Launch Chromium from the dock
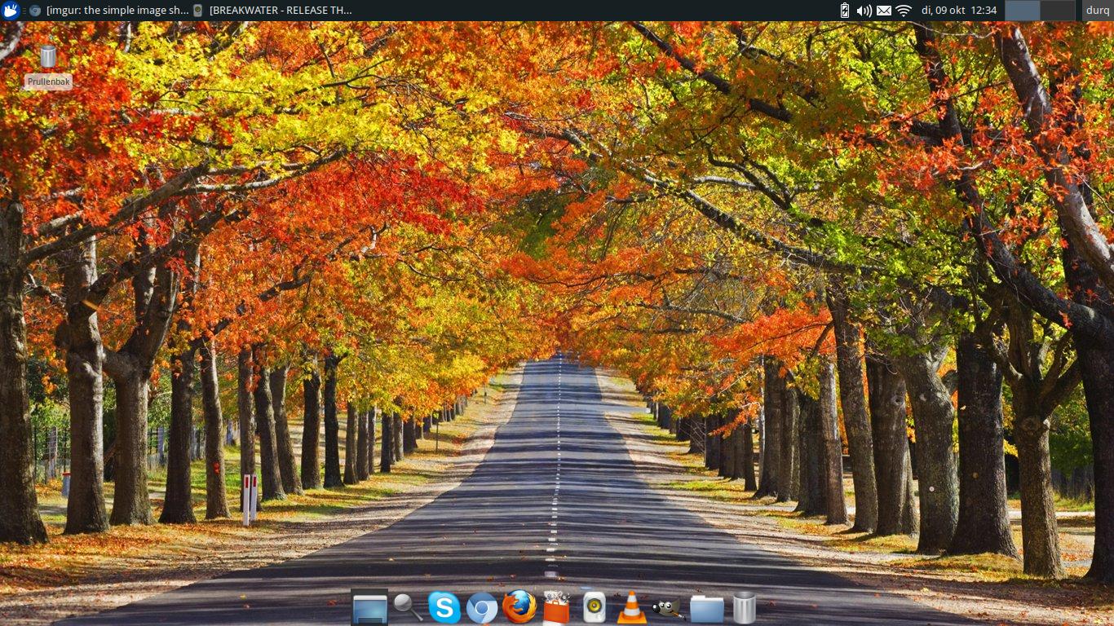 click(x=482, y=608)
